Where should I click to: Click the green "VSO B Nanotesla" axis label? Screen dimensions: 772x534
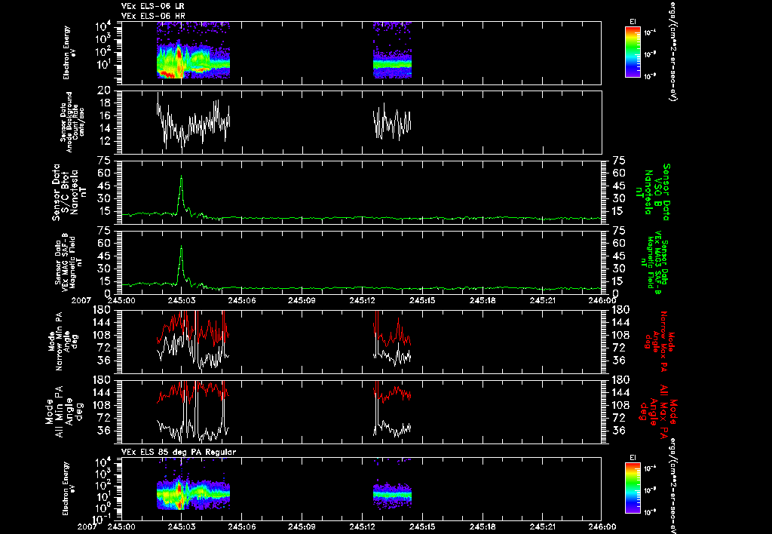pyautogui.click(x=653, y=192)
